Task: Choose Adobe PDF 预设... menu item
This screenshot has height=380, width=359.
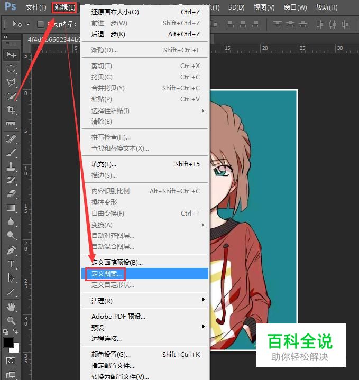Action: tap(145, 316)
